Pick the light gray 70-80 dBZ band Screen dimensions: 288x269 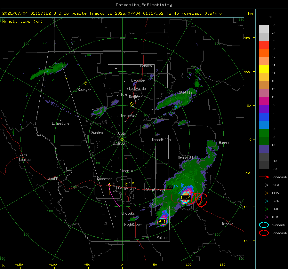(264, 29)
